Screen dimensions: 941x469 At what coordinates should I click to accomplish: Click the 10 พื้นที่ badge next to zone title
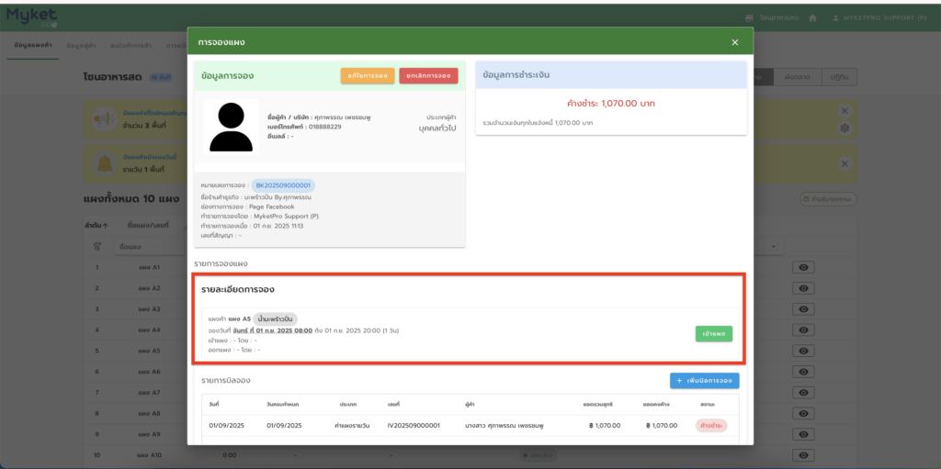[161, 77]
